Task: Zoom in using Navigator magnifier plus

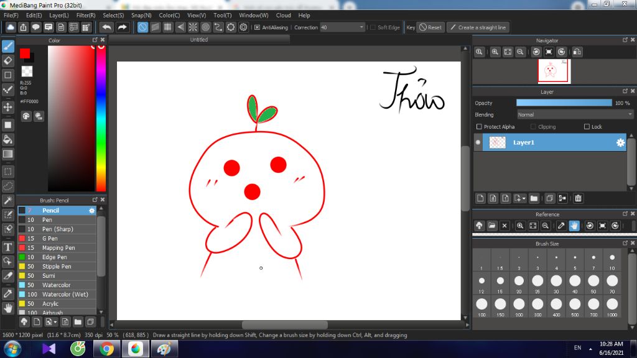Action: 495,52
